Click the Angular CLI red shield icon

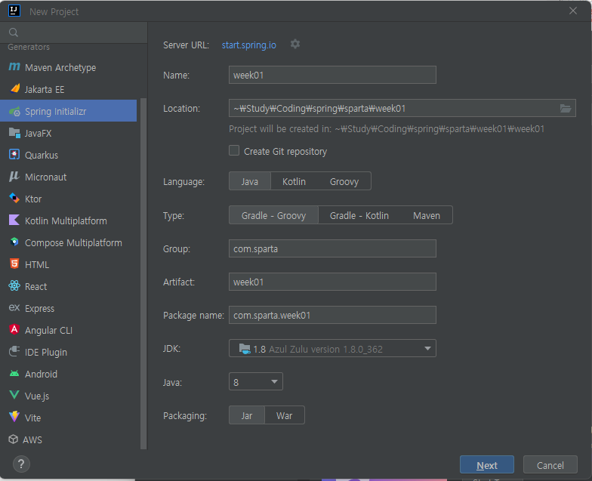14,329
